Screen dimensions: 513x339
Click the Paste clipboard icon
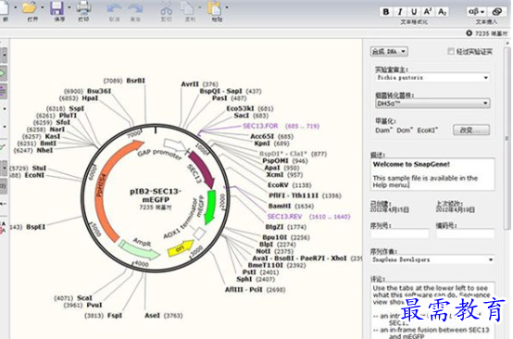point(215,7)
